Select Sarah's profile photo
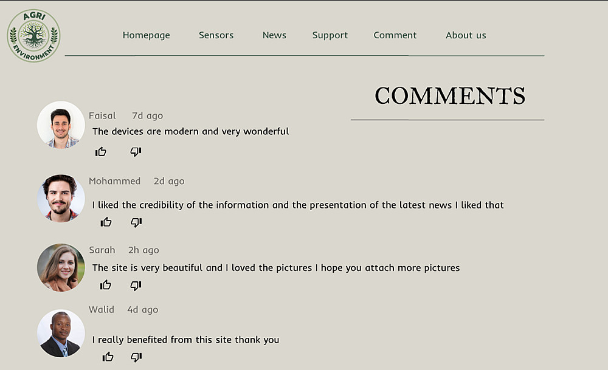The width and height of the screenshot is (608, 370). point(61,267)
